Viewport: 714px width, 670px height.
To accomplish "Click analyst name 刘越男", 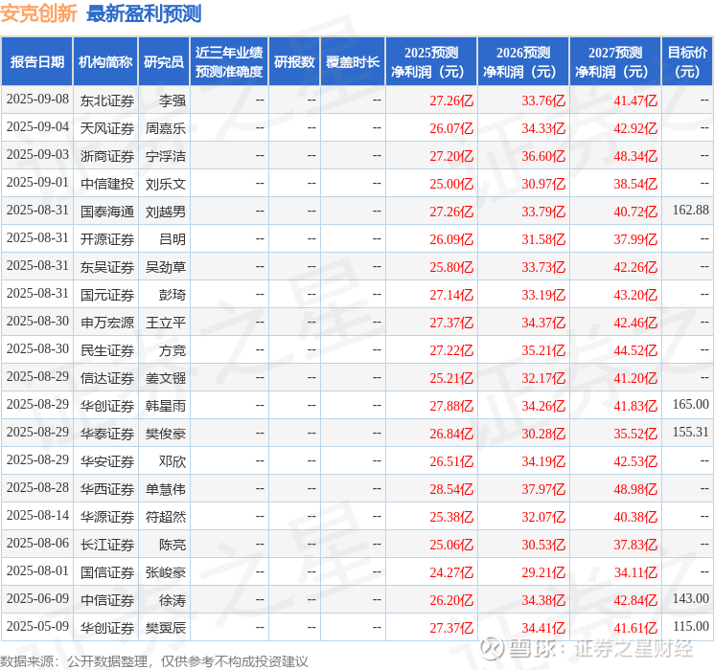I will [x=166, y=212].
